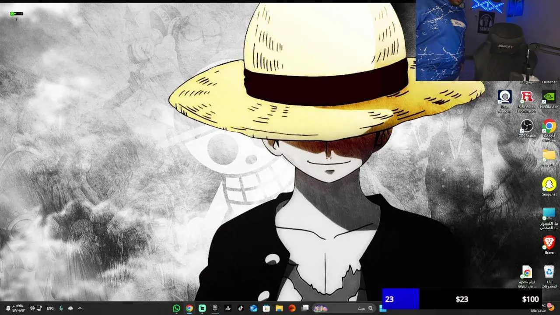
Task: Select the This PC monitor desktop icon
Action: (x=549, y=218)
